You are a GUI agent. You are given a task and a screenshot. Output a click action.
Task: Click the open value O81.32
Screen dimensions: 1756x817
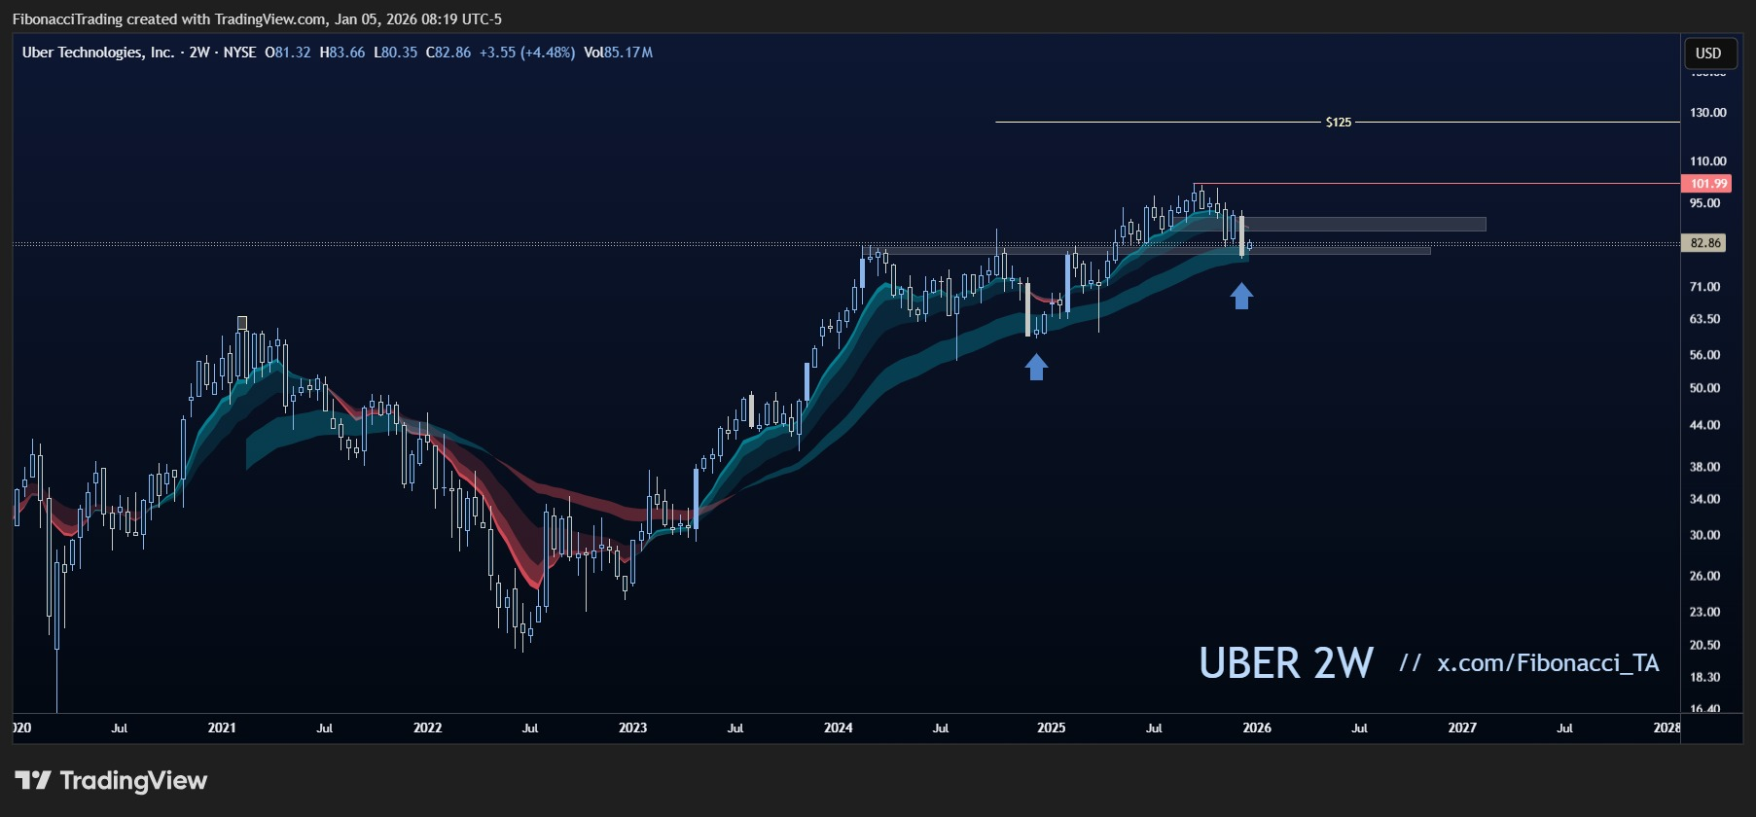288,53
